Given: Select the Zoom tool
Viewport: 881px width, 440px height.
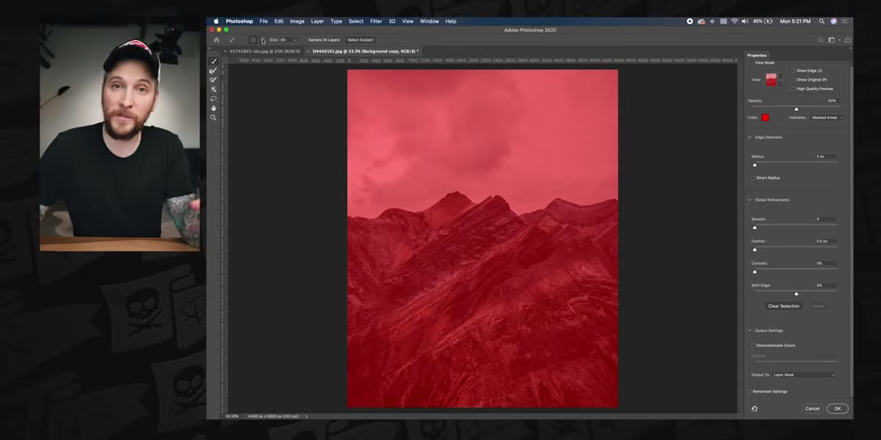Looking at the screenshot, I should tap(214, 117).
